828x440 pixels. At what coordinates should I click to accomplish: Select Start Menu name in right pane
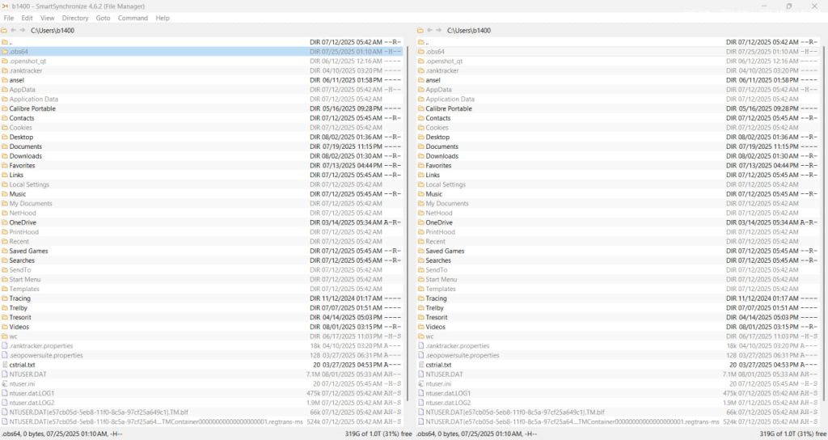click(x=441, y=280)
